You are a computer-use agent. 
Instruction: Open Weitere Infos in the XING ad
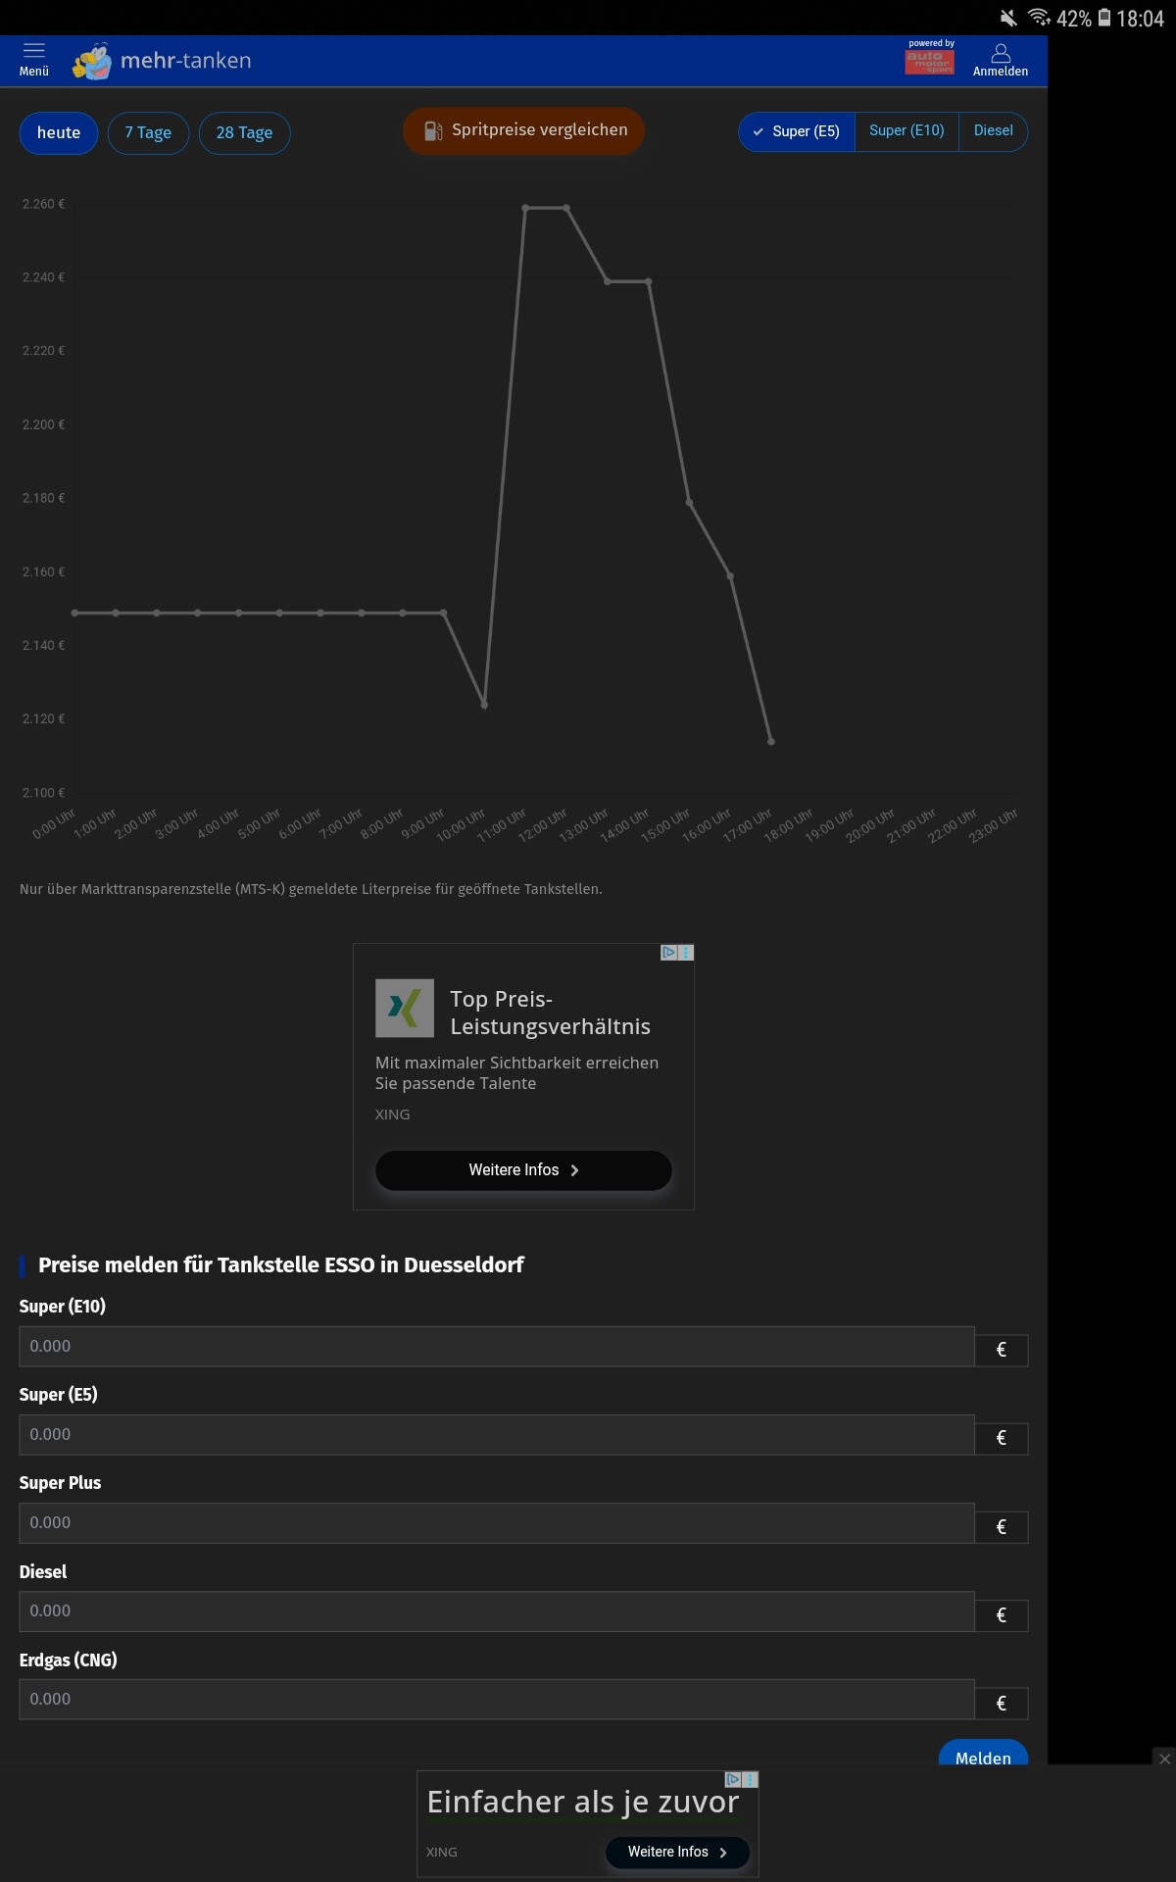523,1170
